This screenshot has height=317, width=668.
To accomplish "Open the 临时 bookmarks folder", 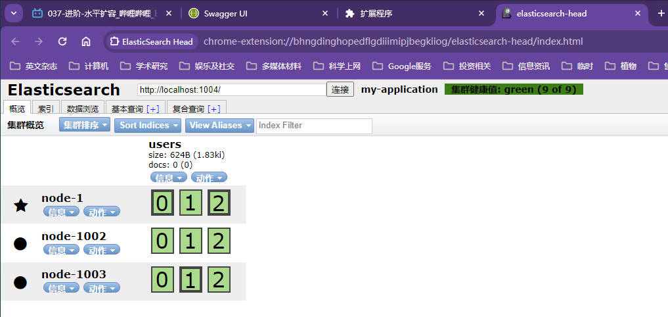I will 577,66.
